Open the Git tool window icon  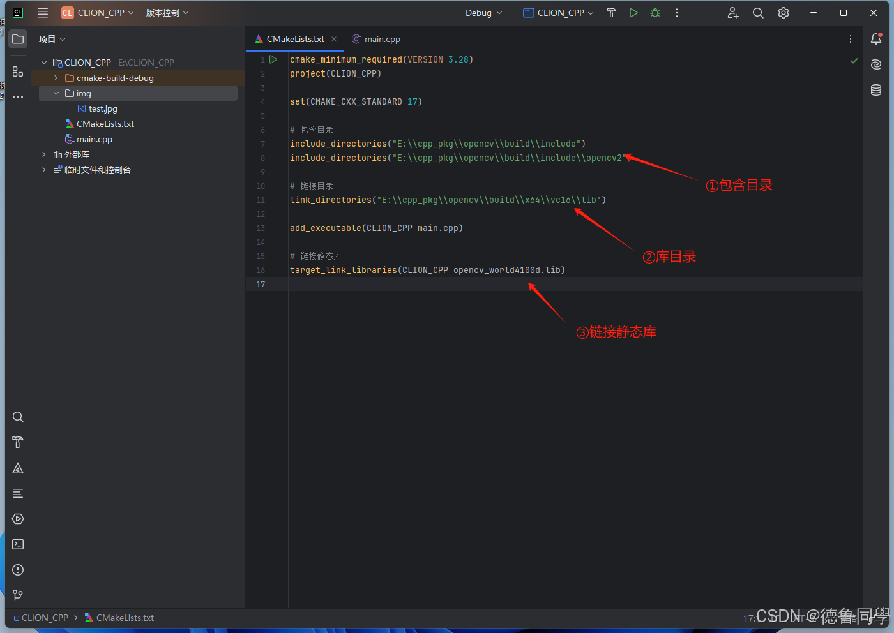[x=17, y=595]
